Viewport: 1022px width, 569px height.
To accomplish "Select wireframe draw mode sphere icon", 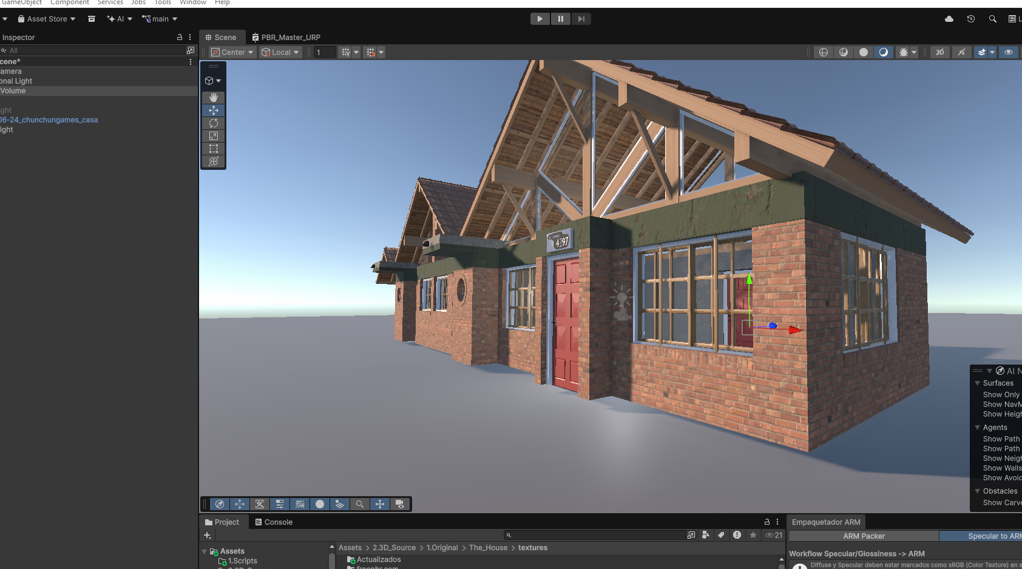I will (x=824, y=52).
